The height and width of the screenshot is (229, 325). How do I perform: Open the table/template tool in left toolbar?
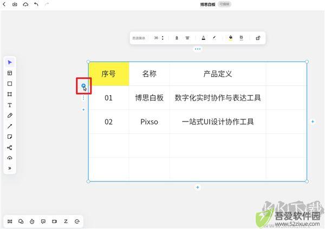[x=10, y=73]
